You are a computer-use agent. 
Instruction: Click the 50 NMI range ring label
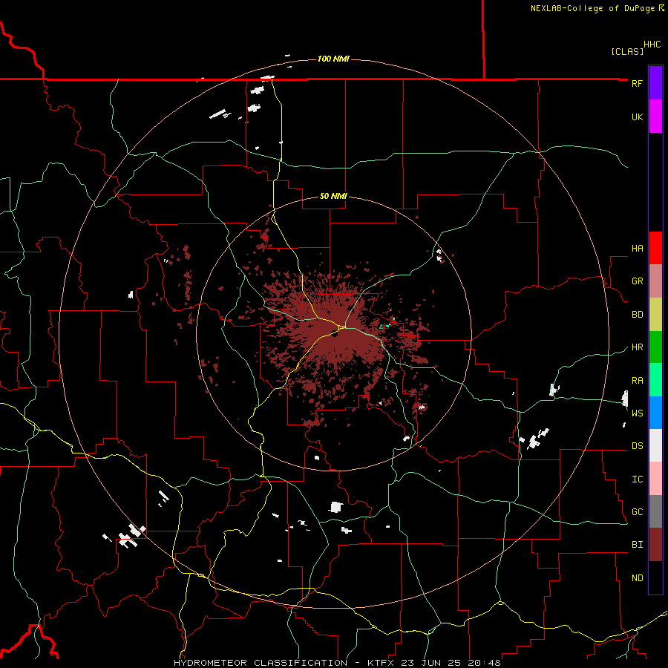pos(333,196)
